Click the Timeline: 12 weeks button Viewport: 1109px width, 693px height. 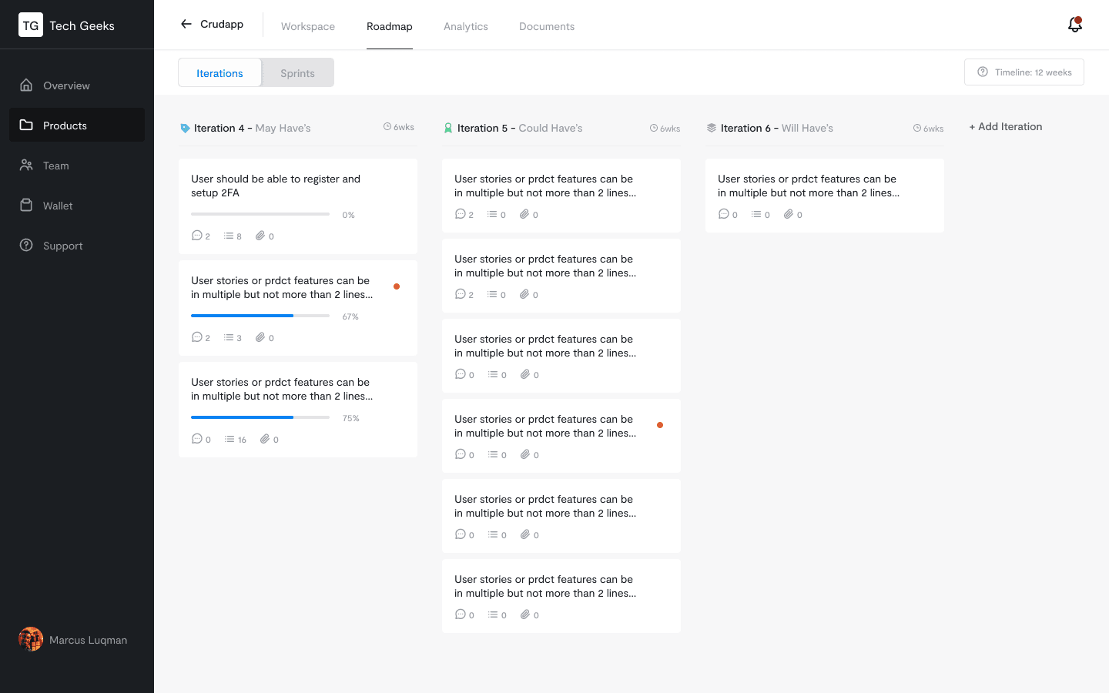pyautogui.click(x=1024, y=72)
